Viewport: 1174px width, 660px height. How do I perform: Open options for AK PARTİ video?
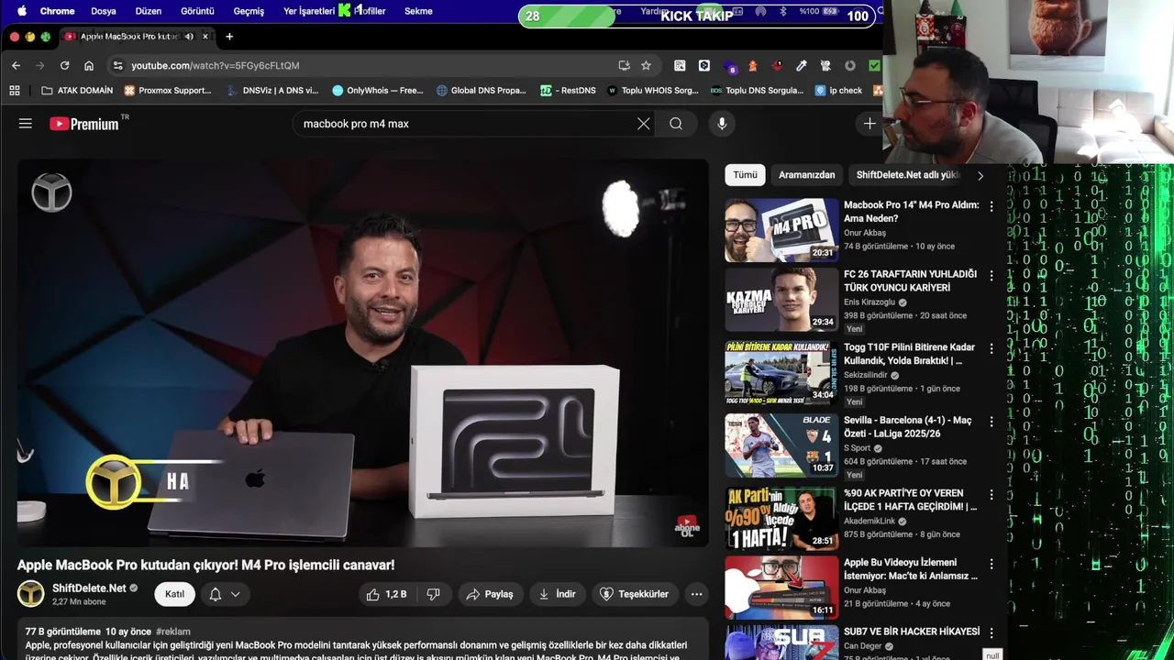point(991,495)
